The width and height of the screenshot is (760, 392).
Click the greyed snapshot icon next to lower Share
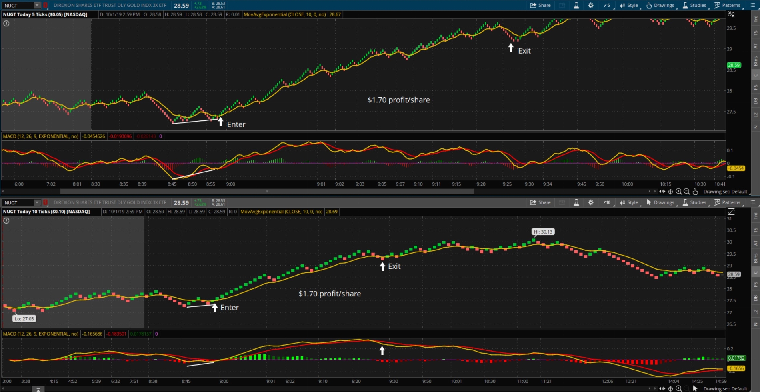tap(562, 202)
